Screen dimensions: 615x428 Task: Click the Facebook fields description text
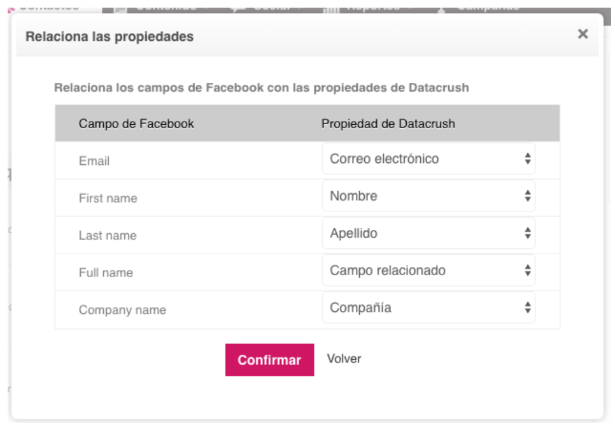(261, 87)
